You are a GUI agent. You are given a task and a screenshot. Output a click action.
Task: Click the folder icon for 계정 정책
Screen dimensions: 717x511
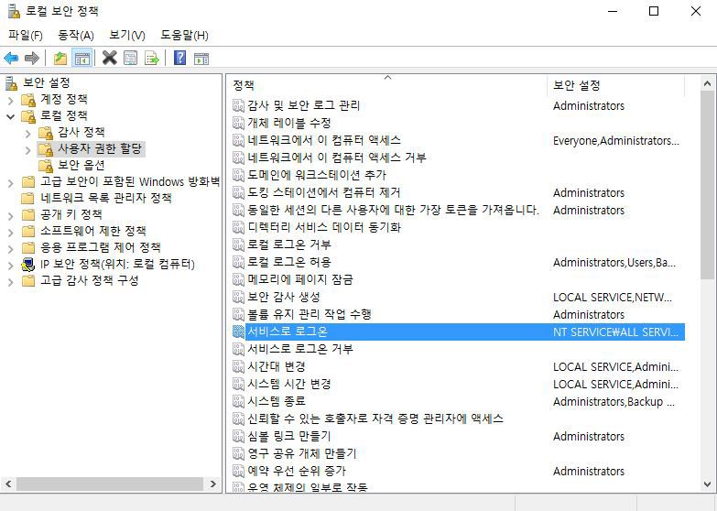coord(28,99)
